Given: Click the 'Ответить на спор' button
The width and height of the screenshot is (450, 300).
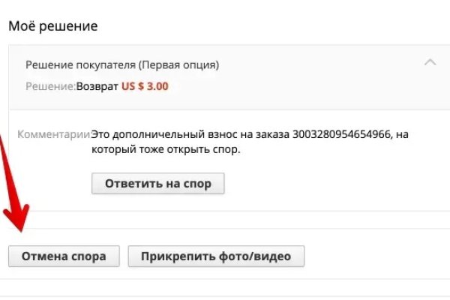Looking at the screenshot, I should click(157, 184).
